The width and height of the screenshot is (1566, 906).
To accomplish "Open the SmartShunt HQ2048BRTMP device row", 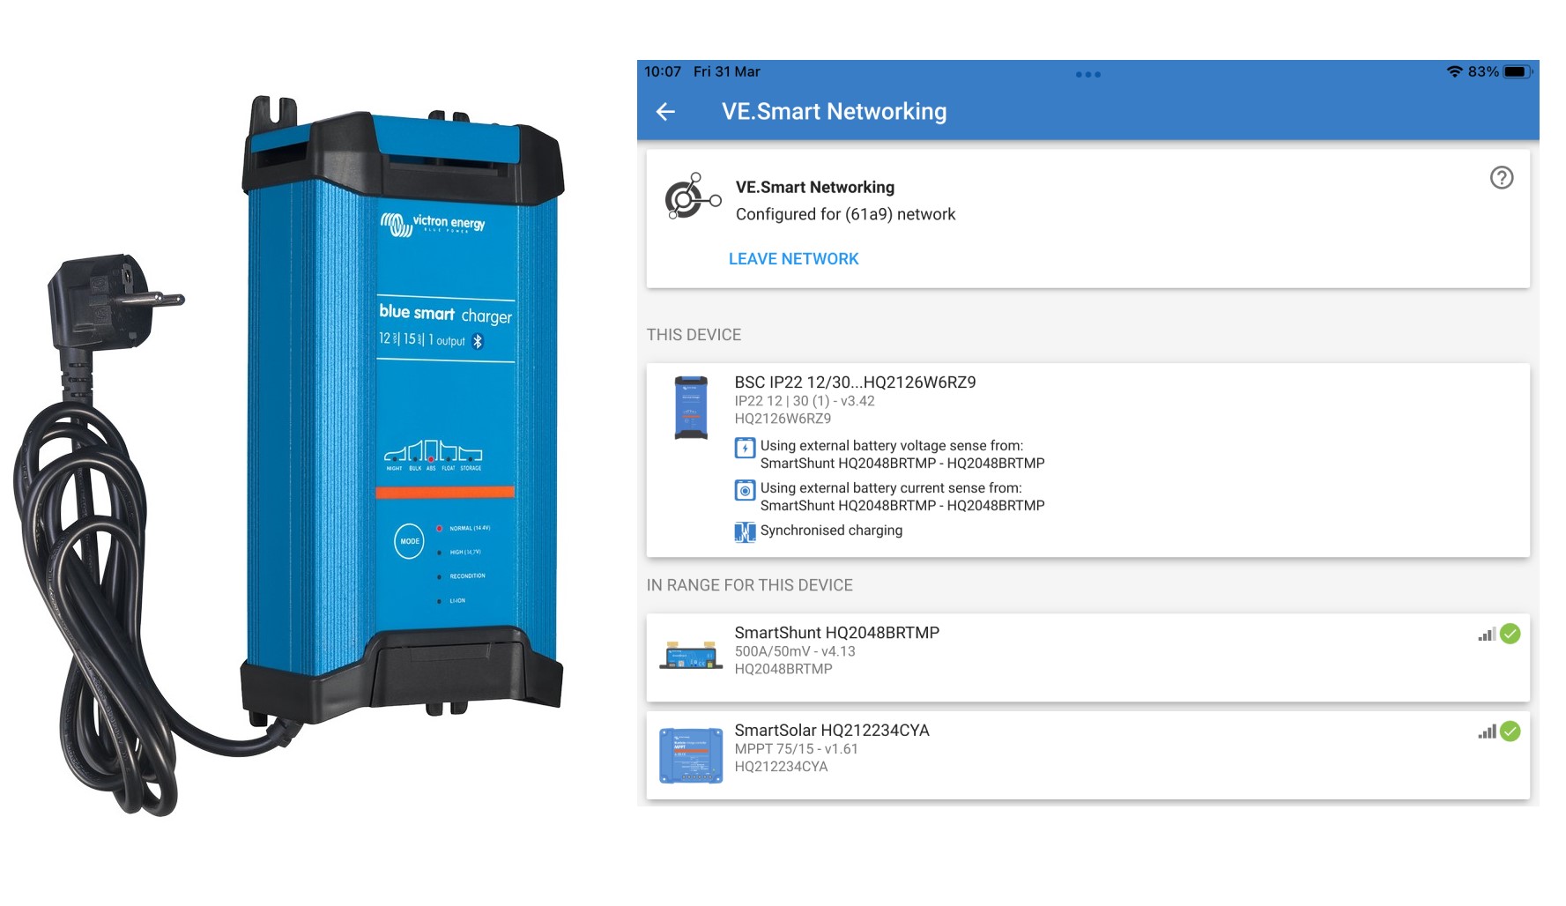I will (x=1087, y=657).
